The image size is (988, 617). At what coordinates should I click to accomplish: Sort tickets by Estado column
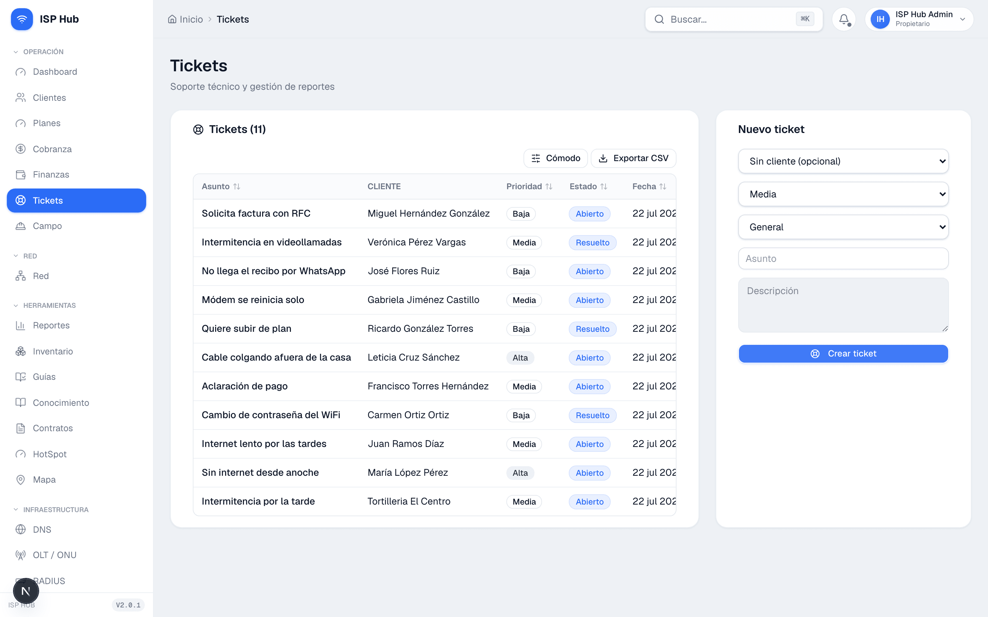[588, 186]
